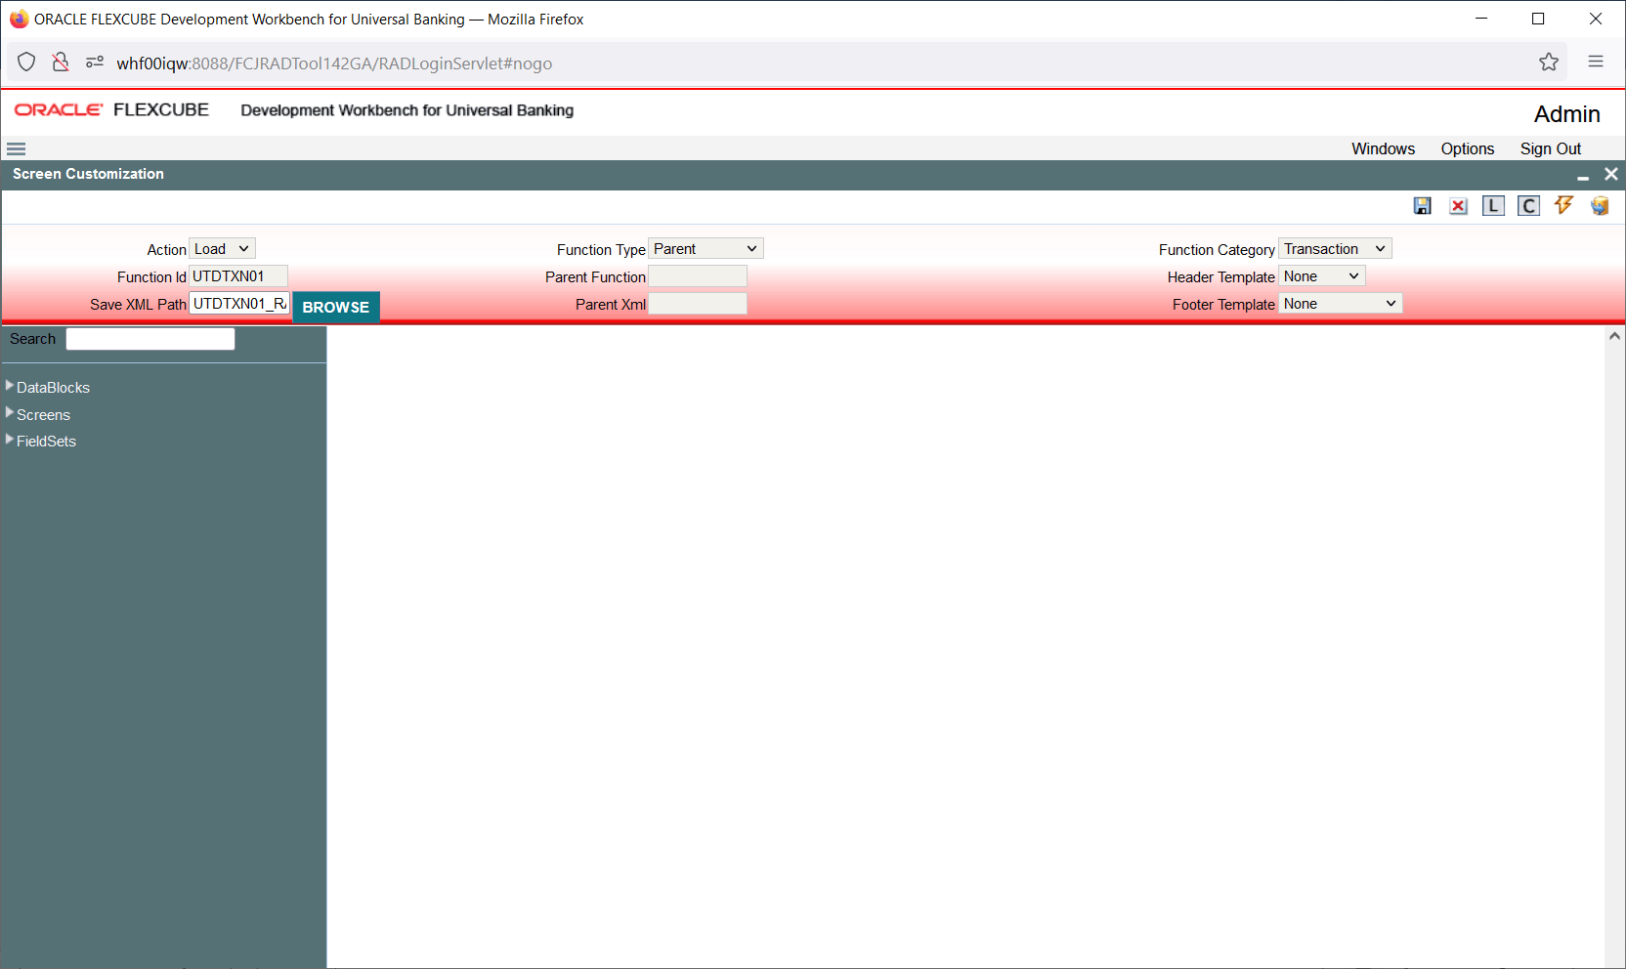Click the lightning bolt generate icon
Viewport: 1626px width, 969px height.
(x=1563, y=205)
